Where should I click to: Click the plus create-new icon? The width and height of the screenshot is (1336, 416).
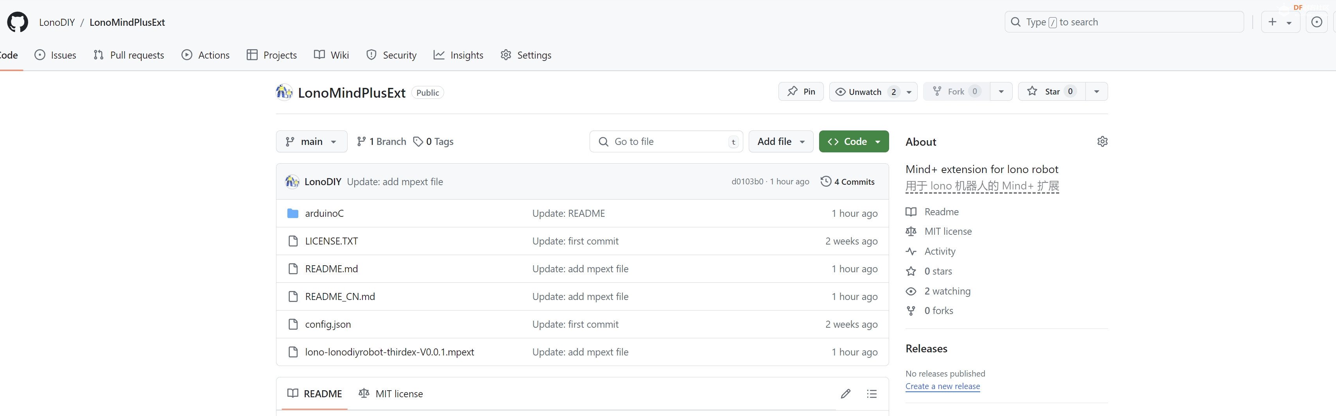(1272, 22)
